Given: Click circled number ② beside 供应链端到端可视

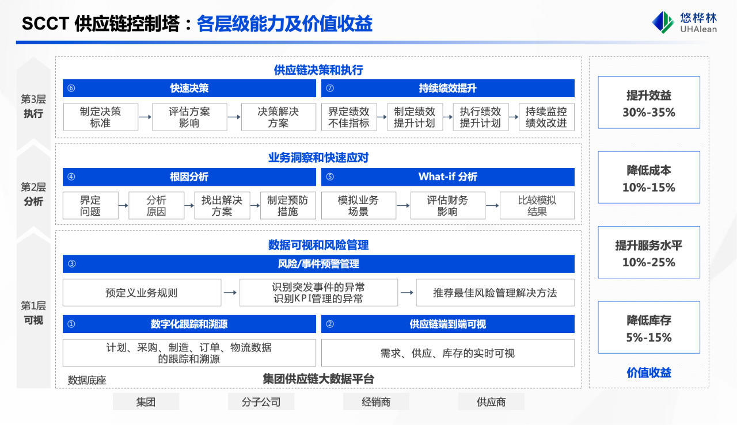Looking at the screenshot, I should (x=330, y=324).
